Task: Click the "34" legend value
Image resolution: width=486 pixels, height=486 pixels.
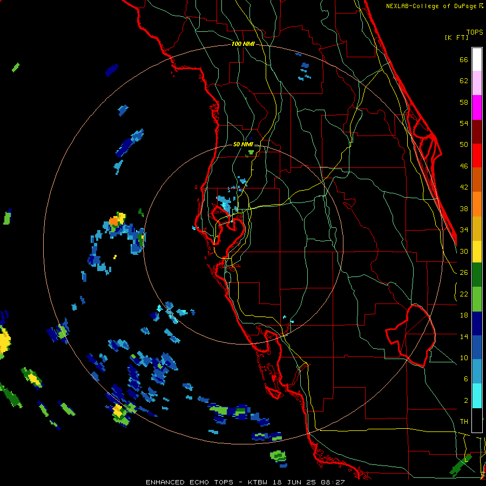Action: pyautogui.click(x=464, y=230)
